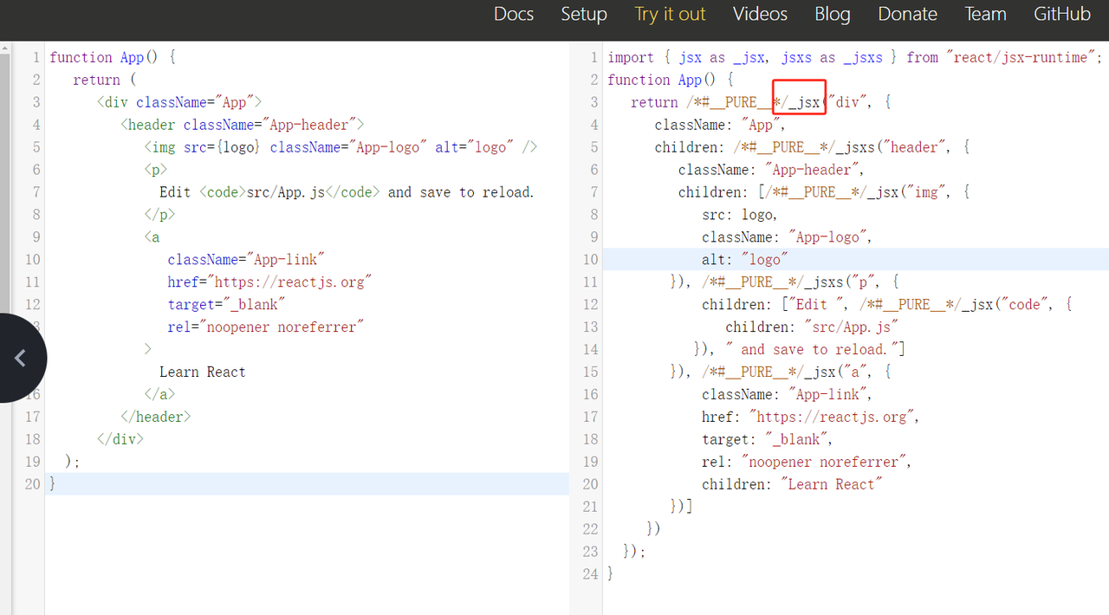The height and width of the screenshot is (615, 1109).
Task: Click the children: ["Edit " line in output
Action: 888,304
